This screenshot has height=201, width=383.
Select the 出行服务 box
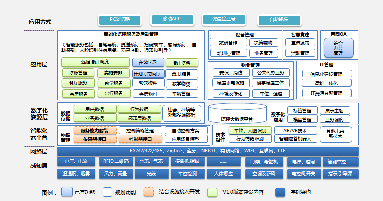[114, 93]
